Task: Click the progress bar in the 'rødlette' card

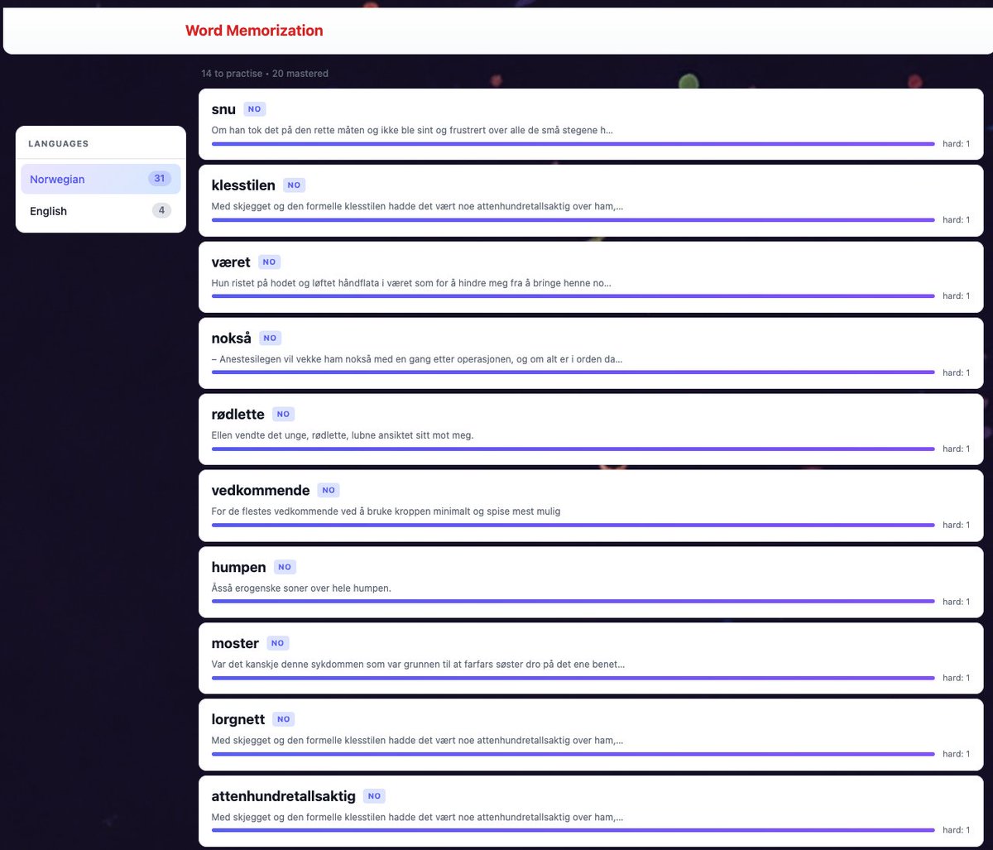Action: 573,449
